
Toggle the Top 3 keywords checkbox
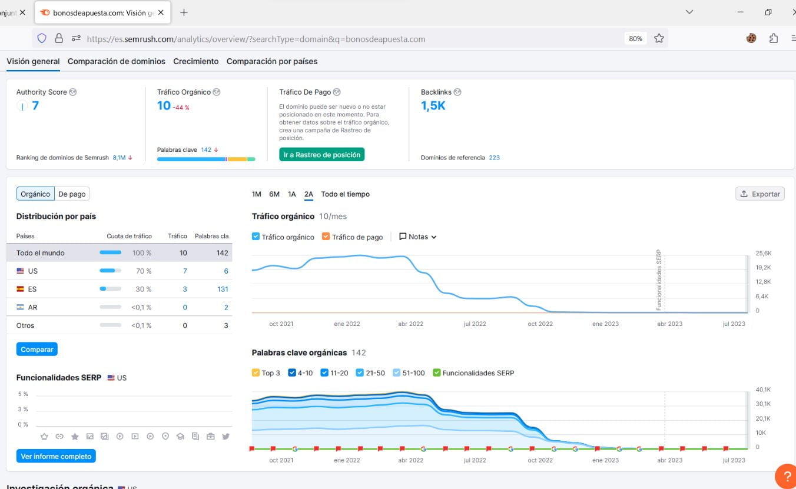[256, 372]
